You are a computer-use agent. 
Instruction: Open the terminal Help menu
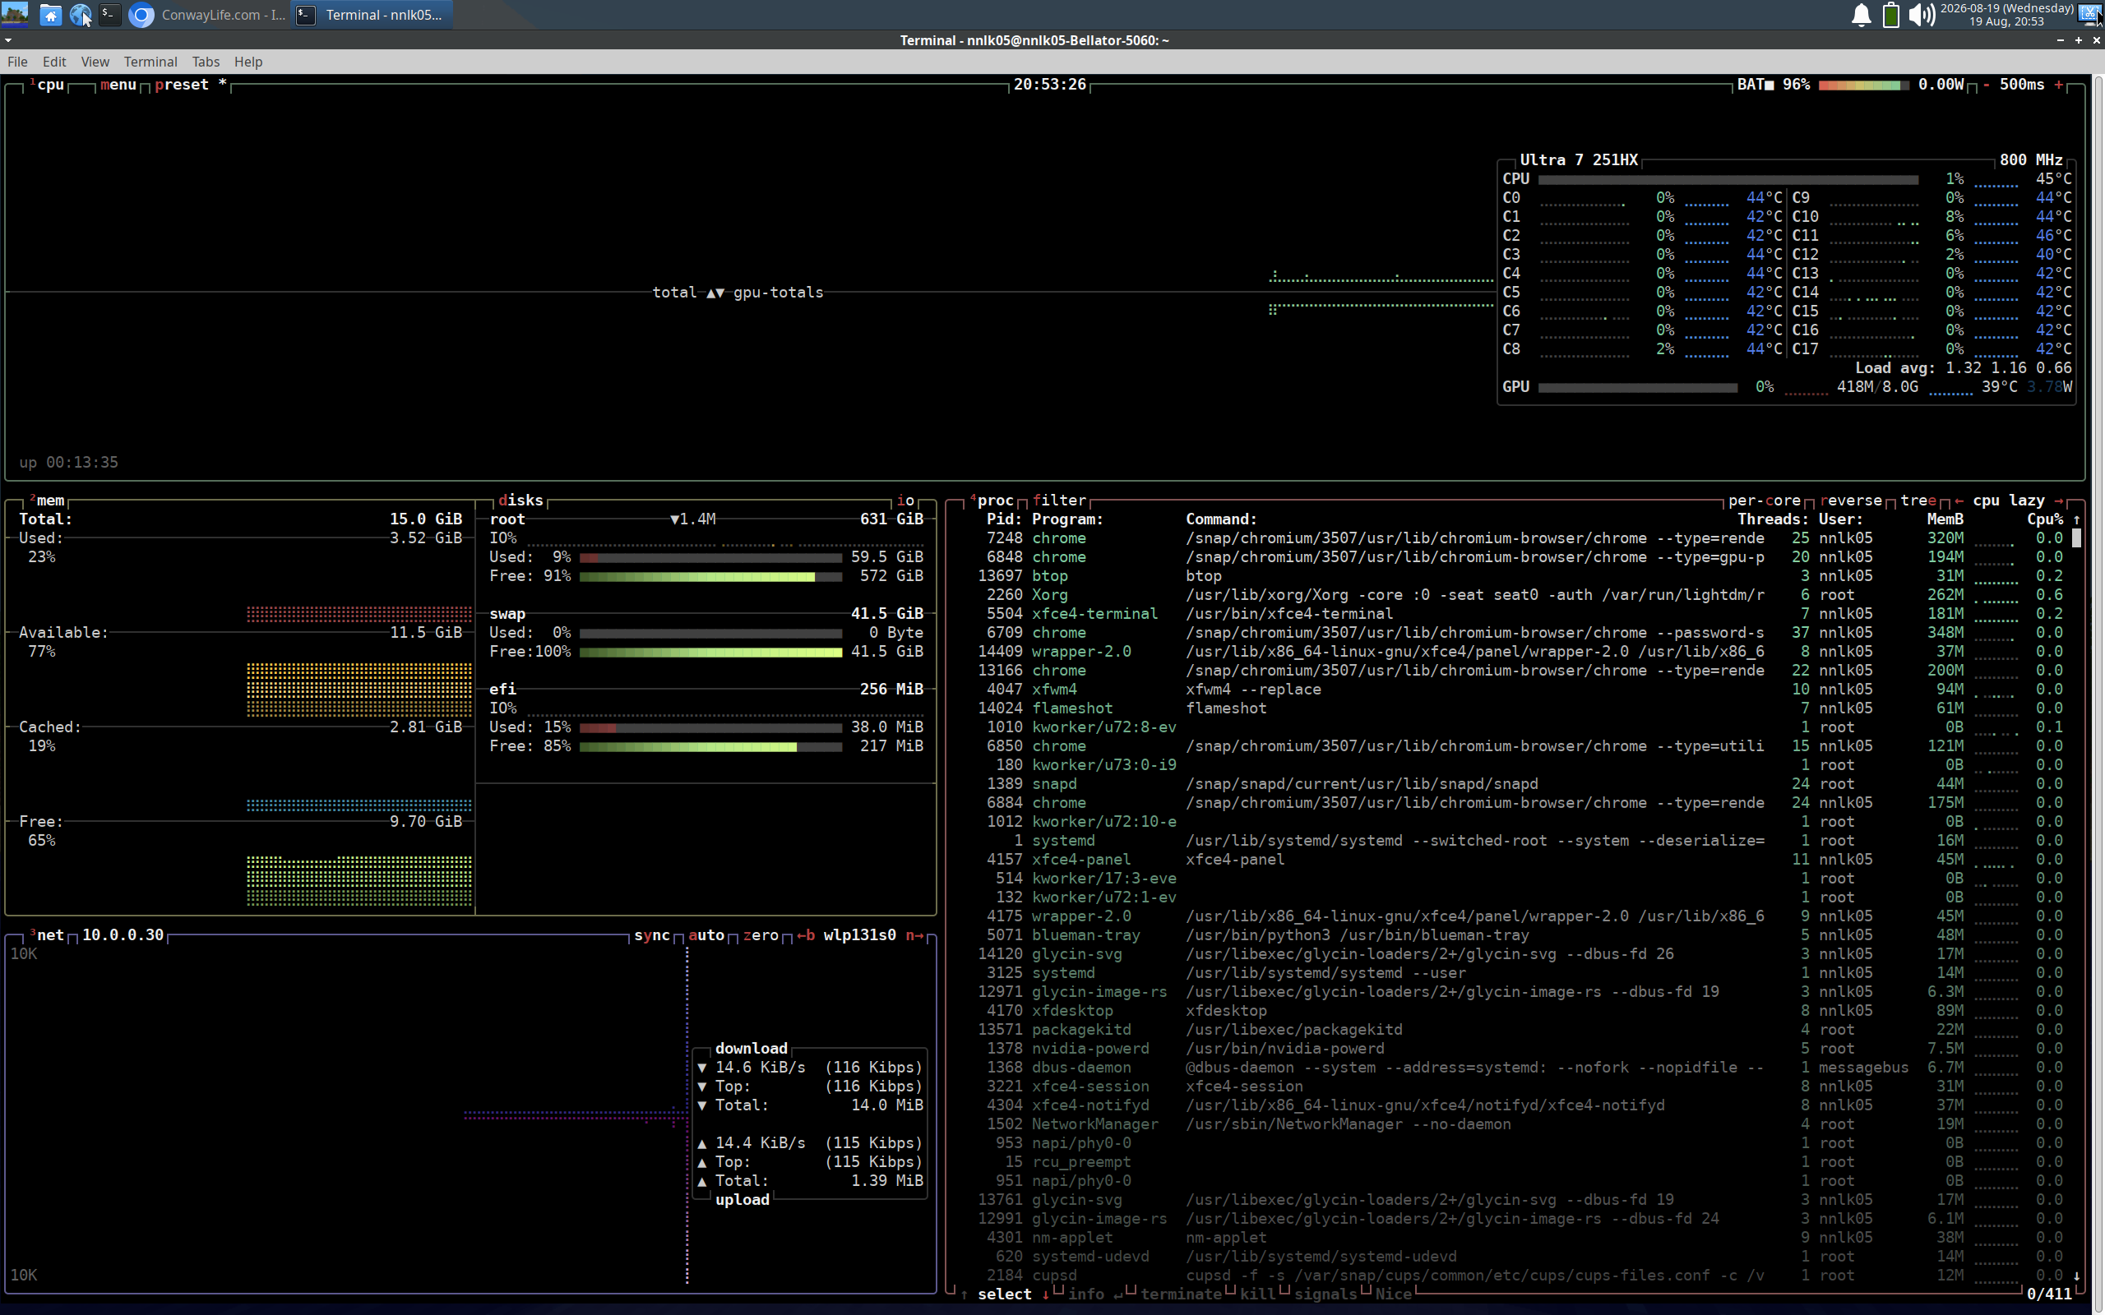click(x=248, y=62)
